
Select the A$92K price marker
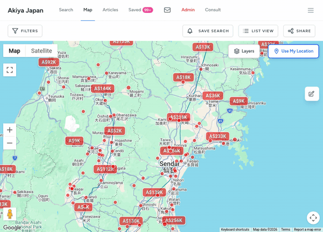49,62
